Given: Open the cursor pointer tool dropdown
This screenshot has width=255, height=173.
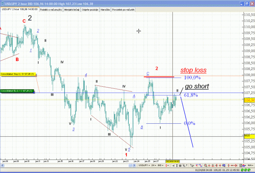Looking at the screenshot, I should click(192, 165).
